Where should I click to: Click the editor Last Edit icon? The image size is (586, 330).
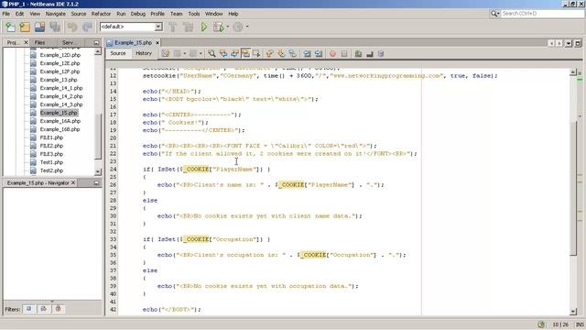pos(166,54)
